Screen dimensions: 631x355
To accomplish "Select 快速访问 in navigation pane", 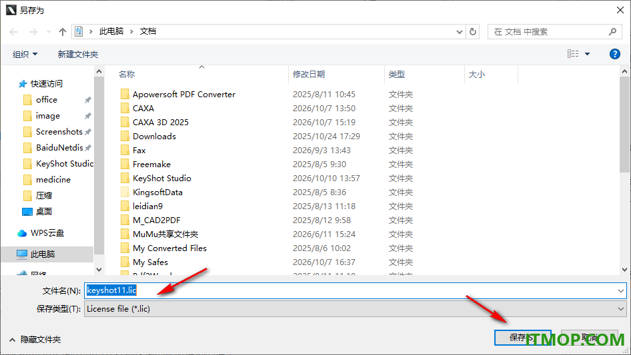I will click(46, 84).
